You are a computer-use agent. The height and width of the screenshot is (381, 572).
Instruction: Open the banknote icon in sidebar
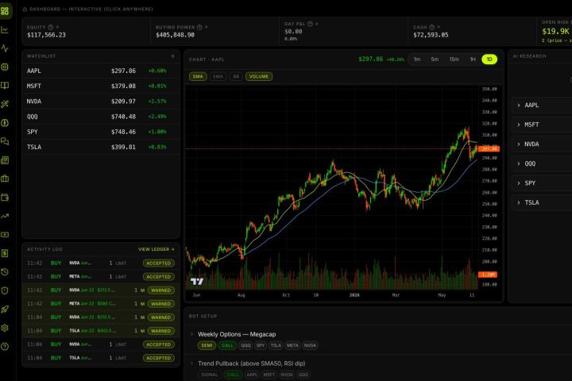(x=5, y=234)
